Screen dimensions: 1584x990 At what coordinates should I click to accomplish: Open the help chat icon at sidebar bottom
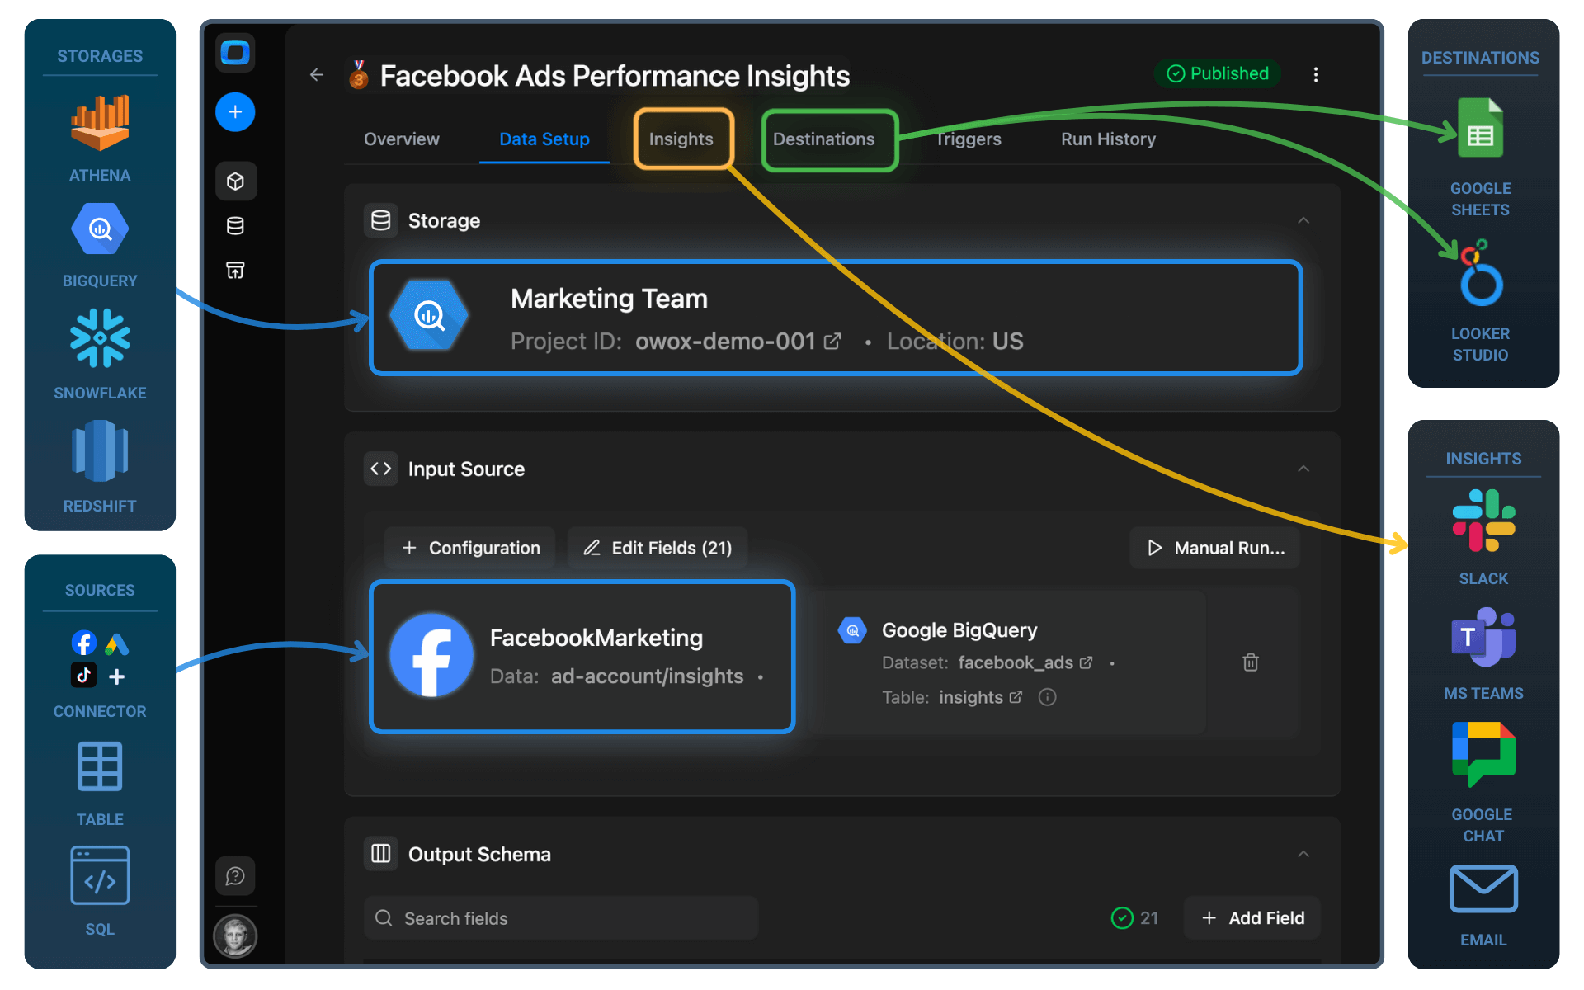235,875
